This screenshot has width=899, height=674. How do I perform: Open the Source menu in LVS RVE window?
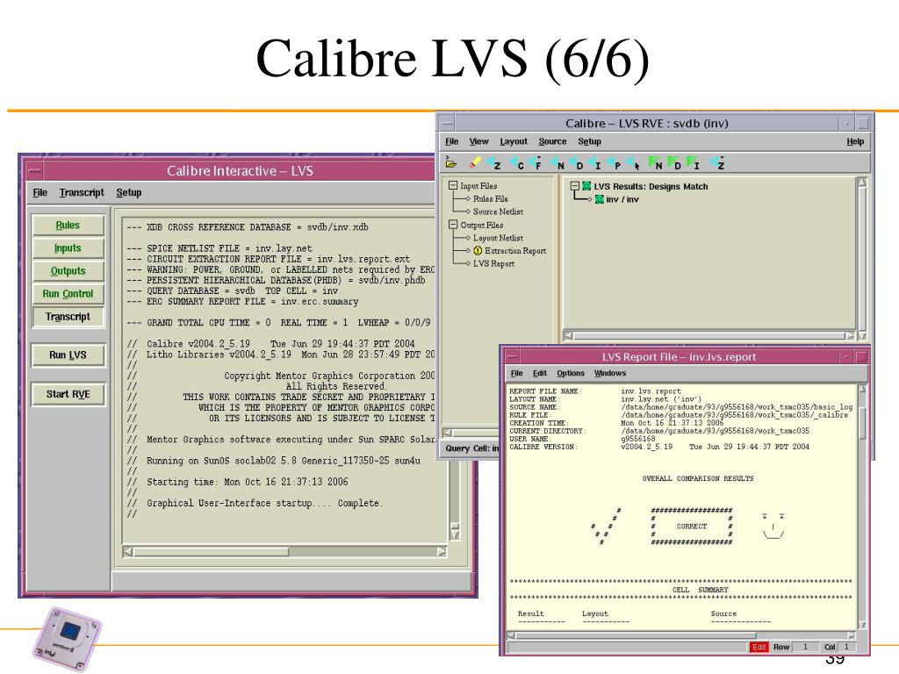552,141
